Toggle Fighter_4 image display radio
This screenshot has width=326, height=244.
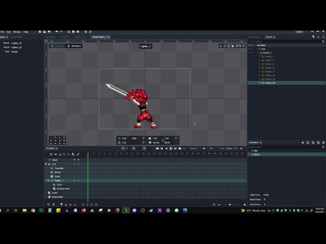click(259, 68)
